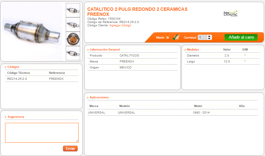Screen dimensions: 265x156
Task: Select the first catalytic converter thumbnail
Action: pyautogui.click(x=73, y=10)
